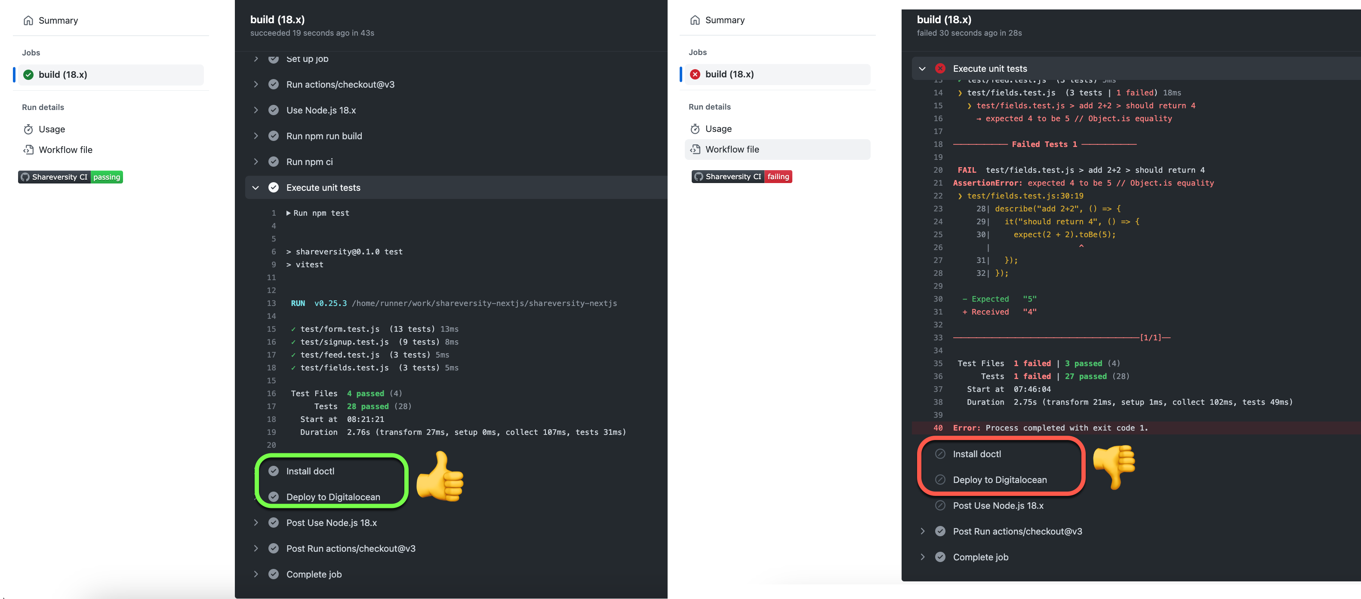Click the red failure icon on Execute unit tests header
This screenshot has height=599, width=1361.
coord(940,68)
